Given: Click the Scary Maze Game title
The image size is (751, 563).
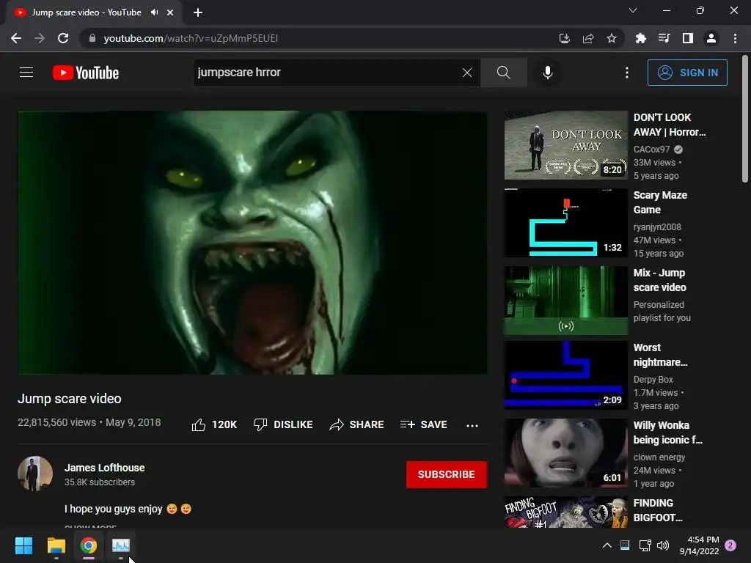Looking at the screenshot, I should 660,202.
